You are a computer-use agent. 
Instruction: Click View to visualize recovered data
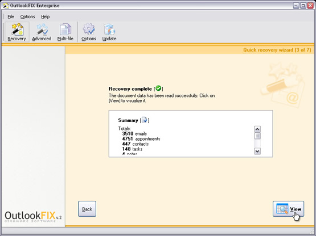288,209
